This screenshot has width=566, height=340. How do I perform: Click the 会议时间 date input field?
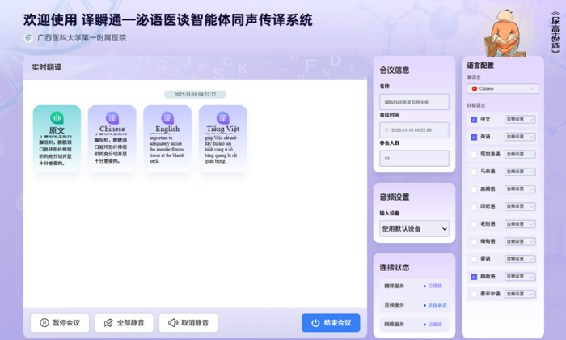[414, 130]
